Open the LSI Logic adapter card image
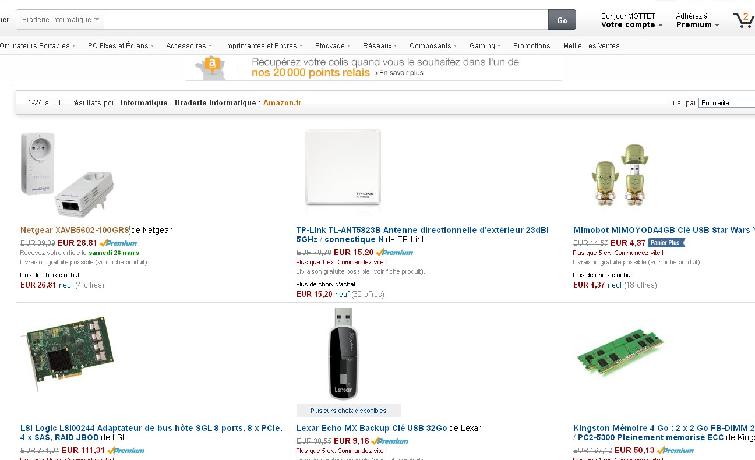 point(67,354)
